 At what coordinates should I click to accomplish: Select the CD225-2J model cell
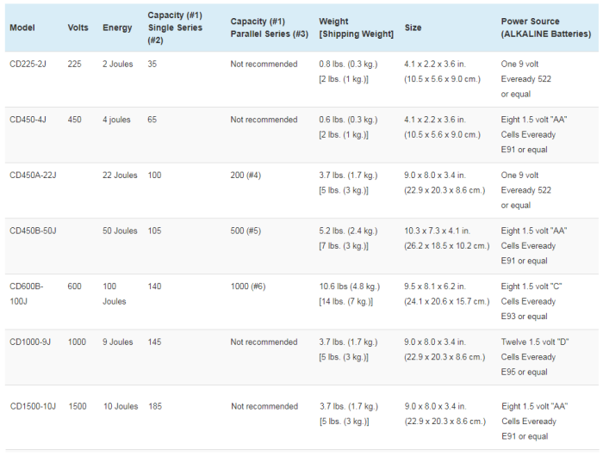[28, 65]
